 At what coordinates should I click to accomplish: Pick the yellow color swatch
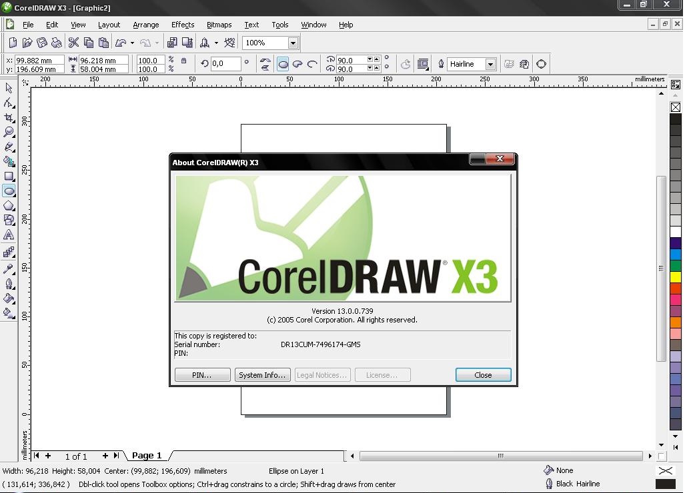[x=675, y=276]
